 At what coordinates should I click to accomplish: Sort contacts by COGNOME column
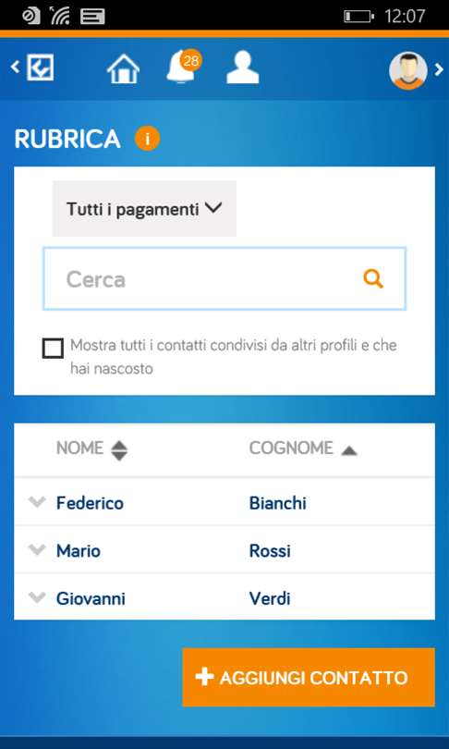[303, 448]
